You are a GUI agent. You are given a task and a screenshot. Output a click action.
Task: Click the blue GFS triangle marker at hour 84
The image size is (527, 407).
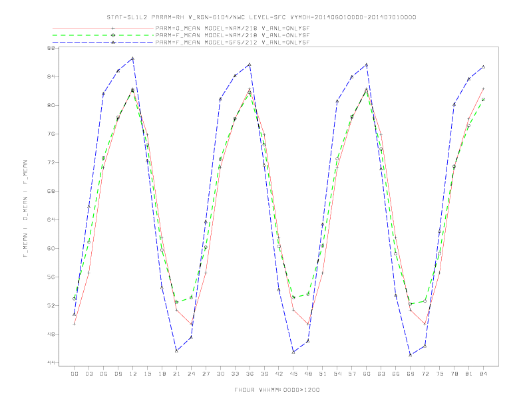[483, 67]
